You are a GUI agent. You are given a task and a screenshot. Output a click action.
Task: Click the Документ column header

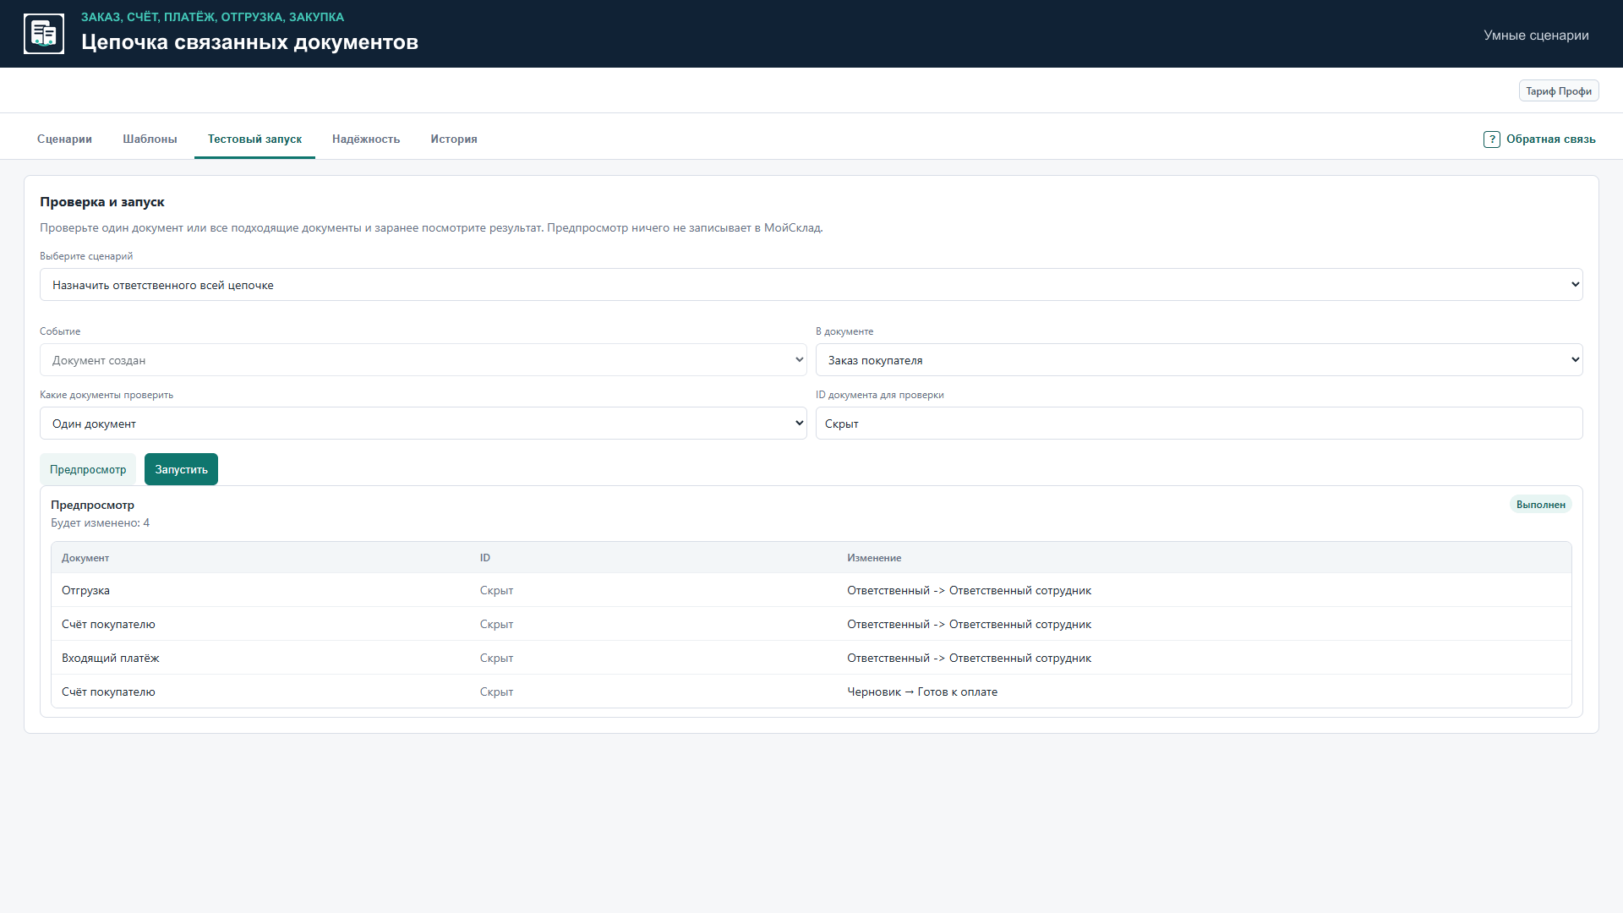coord(85,558)
